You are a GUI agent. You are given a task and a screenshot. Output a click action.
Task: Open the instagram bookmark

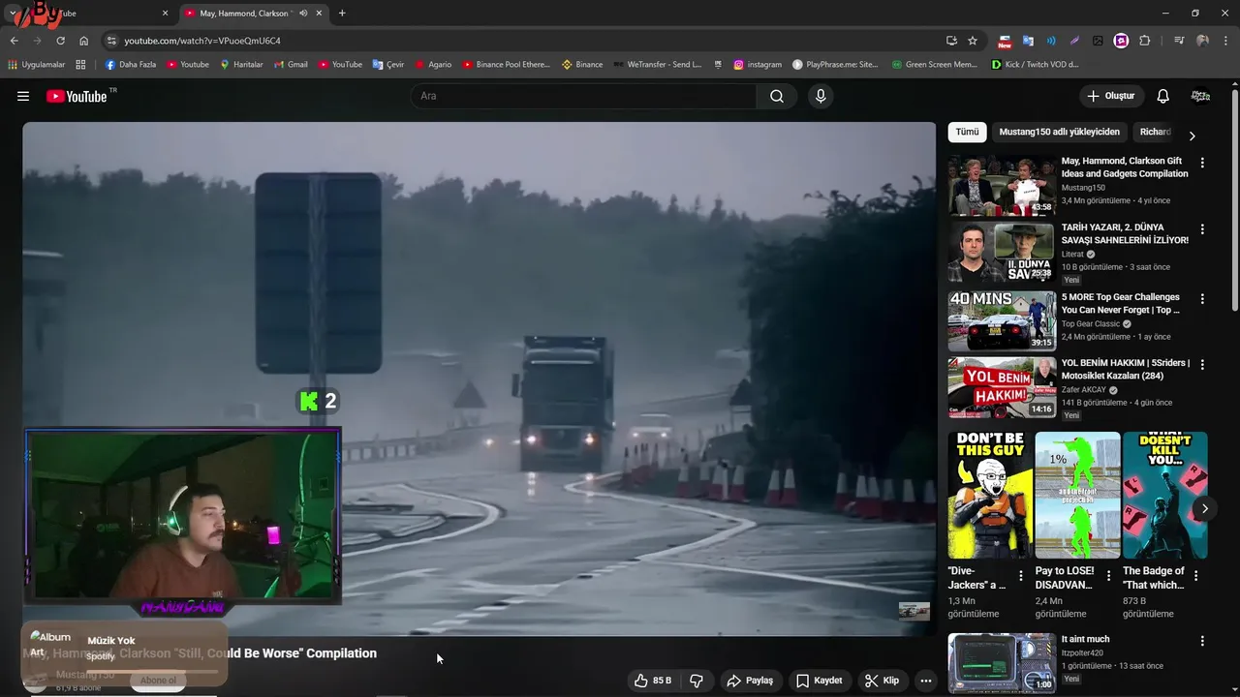tap(758, 65)
